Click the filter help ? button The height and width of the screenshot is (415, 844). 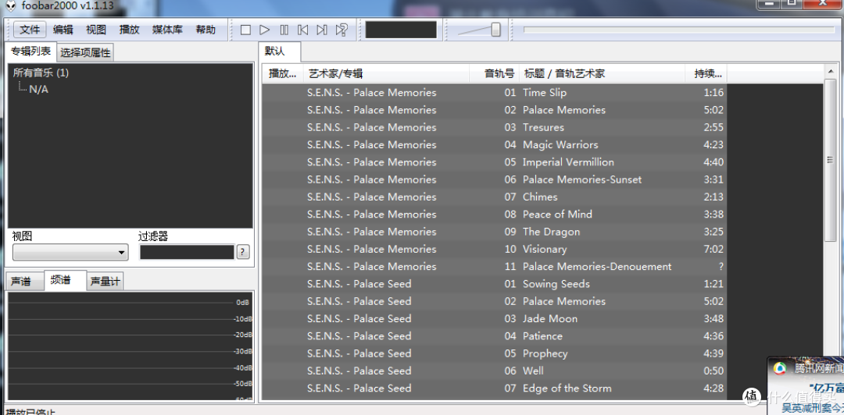point(243,252)
